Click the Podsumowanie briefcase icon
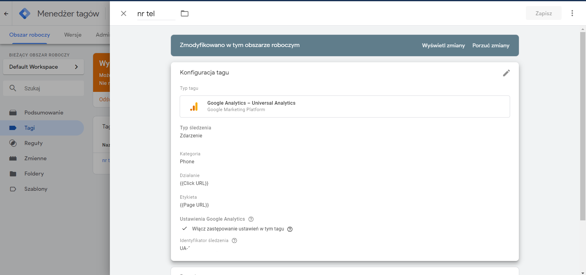586x275 pixels. (13, 113)
